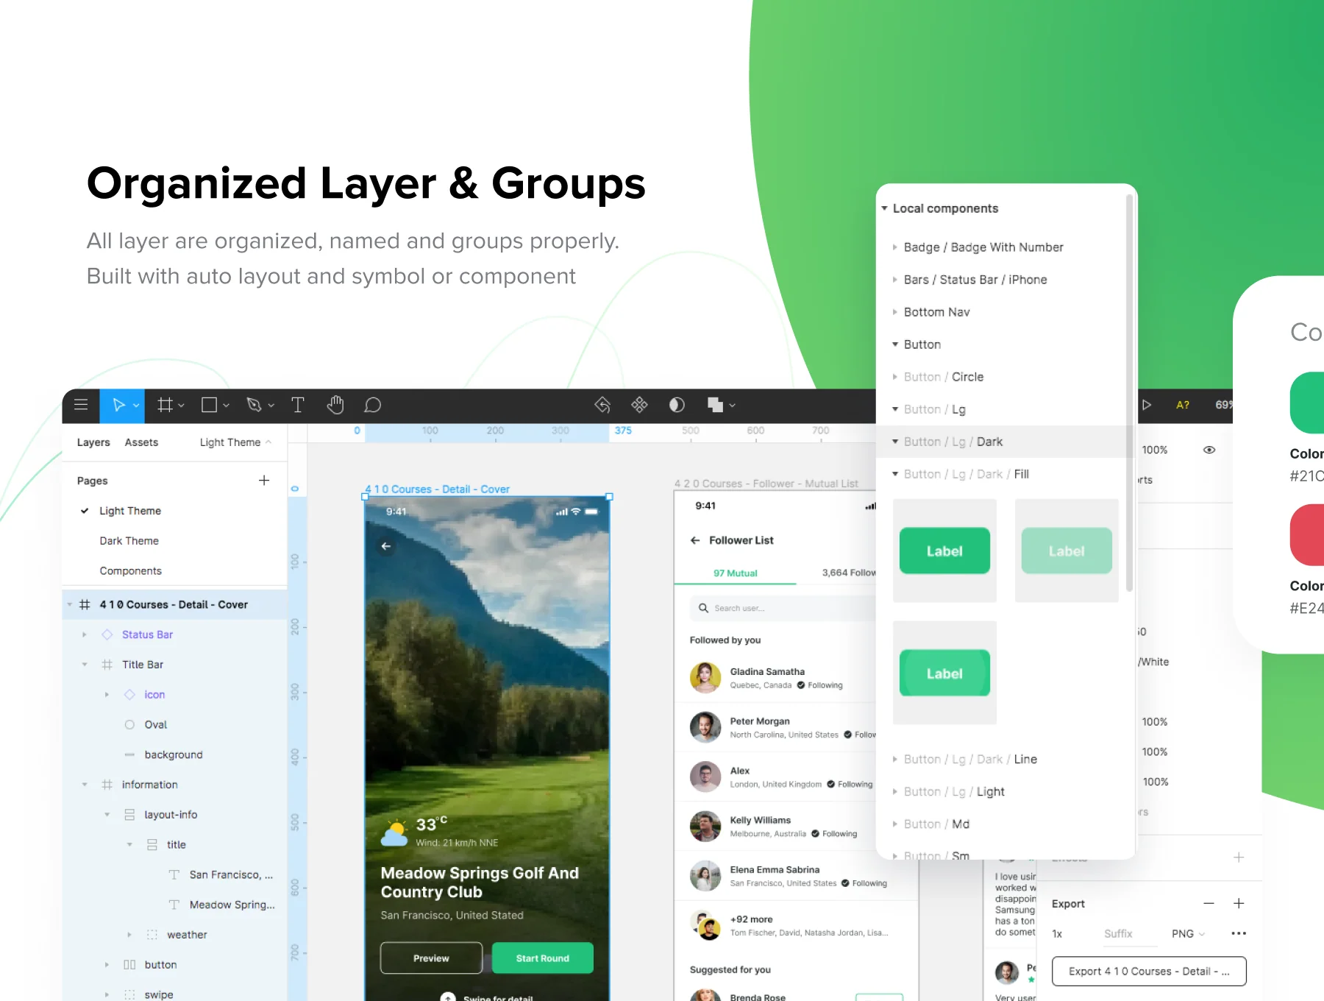The width and height of the screenshot is (1324, 1001).
Task: Select the Light Theme page
Action: [x=130, y=511]
